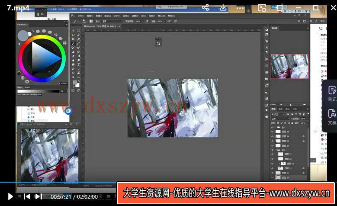Screen dimensions: 337x206
Task: Open 笔记 notes side button
Action: [x=332, y=93]
